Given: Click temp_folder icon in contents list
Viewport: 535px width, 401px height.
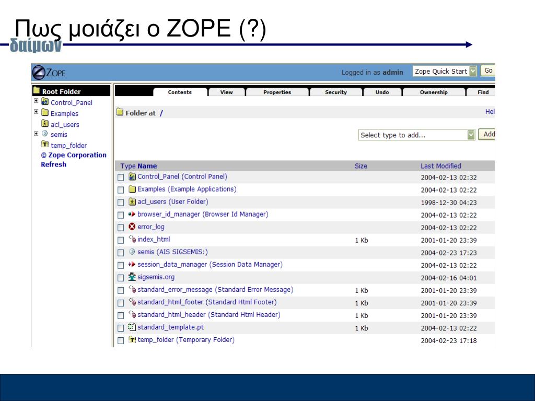Looking at the screenshot, I should tap(132, 339).
